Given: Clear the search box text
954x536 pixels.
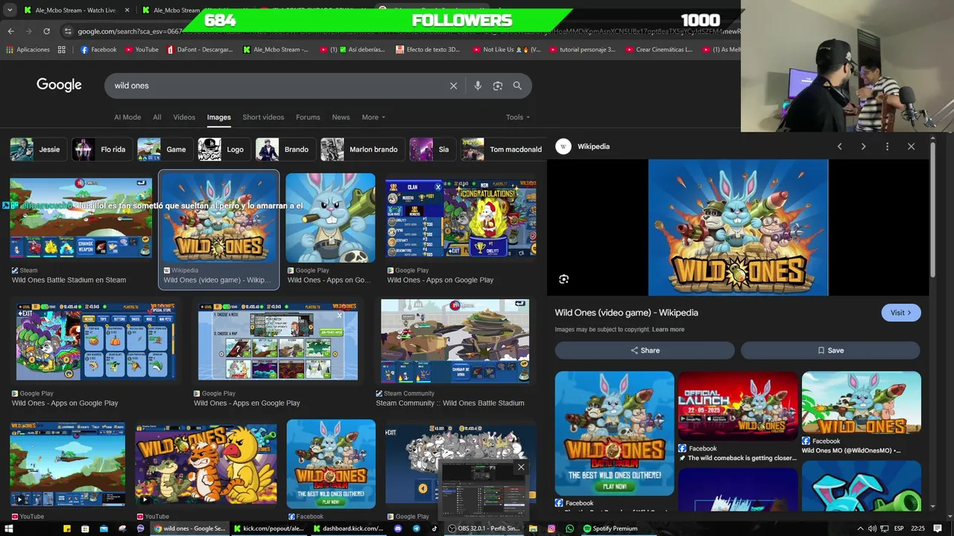Looking at the screenshot, I should tap(453, 86).
